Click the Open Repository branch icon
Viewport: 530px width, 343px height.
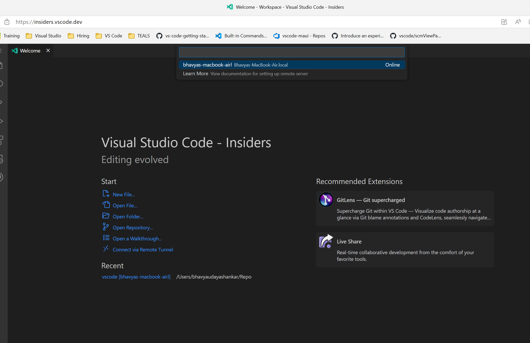pos(106,227)
